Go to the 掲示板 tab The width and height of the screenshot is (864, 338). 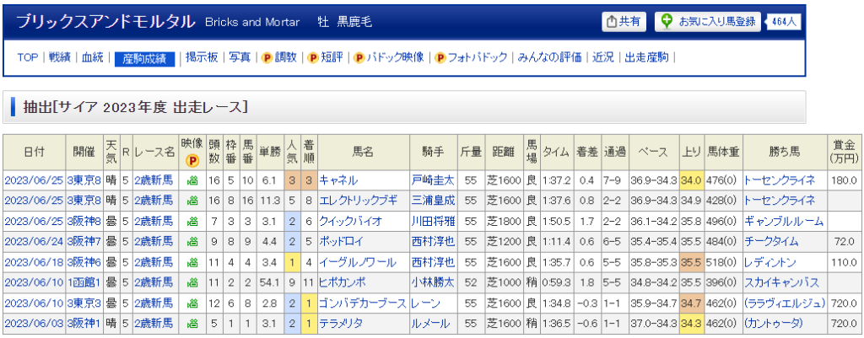[202, 58]
